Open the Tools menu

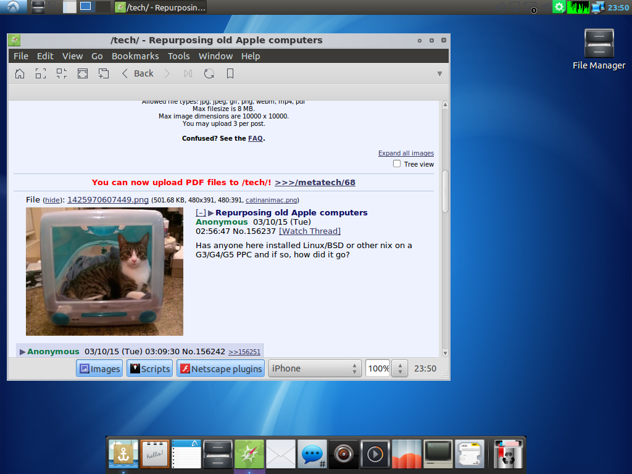click(179, 56)
